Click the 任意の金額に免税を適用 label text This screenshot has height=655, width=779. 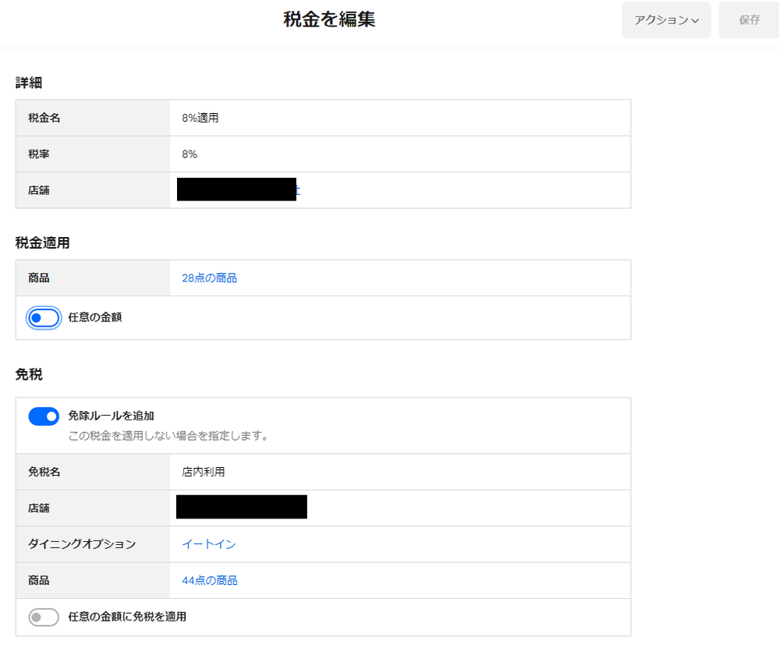point(127,617)
